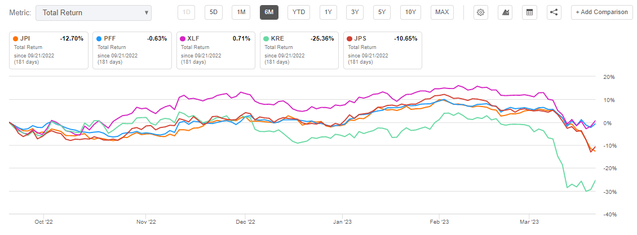
Task: Select the 10Y time range
Action: (x=411, y=12)
